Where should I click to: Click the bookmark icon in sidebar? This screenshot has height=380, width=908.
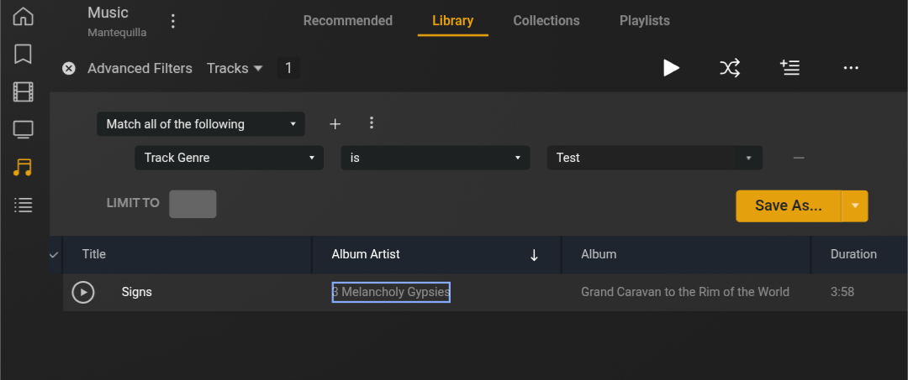click(x=24, y=55)
